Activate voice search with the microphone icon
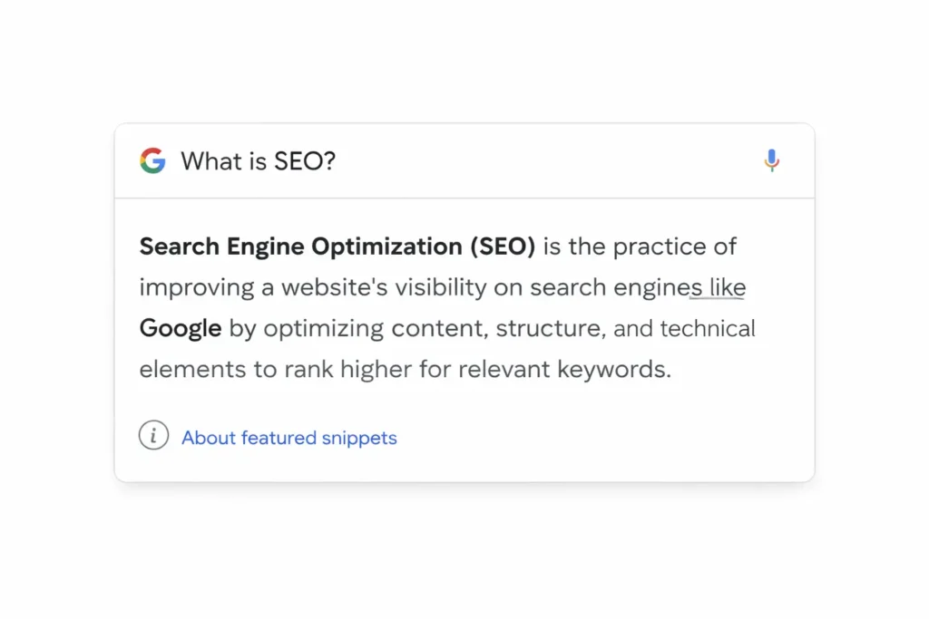929x619 pixels. coord(772,160)
